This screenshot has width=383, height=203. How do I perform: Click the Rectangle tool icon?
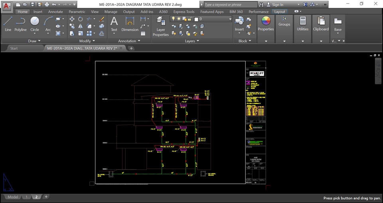[58, 19]
